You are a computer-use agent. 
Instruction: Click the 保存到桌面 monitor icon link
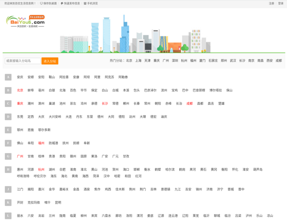[48, 3]
